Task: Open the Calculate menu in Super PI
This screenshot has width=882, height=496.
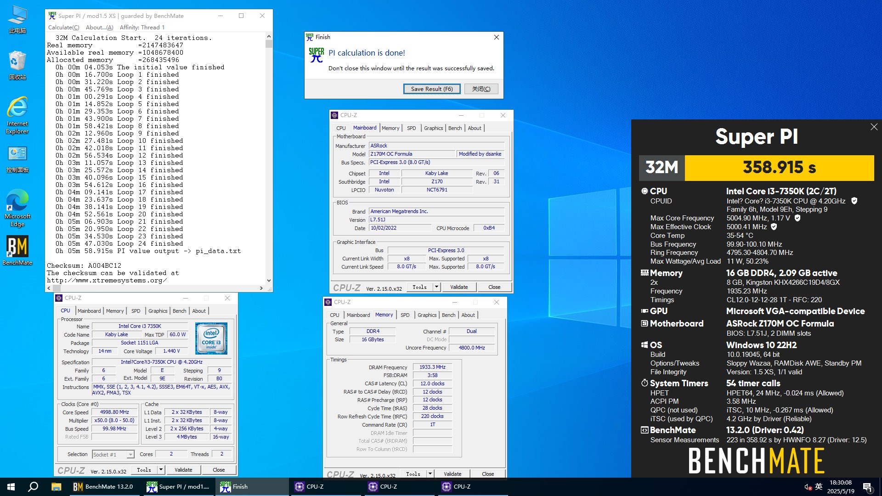Action: pos(63,27)
